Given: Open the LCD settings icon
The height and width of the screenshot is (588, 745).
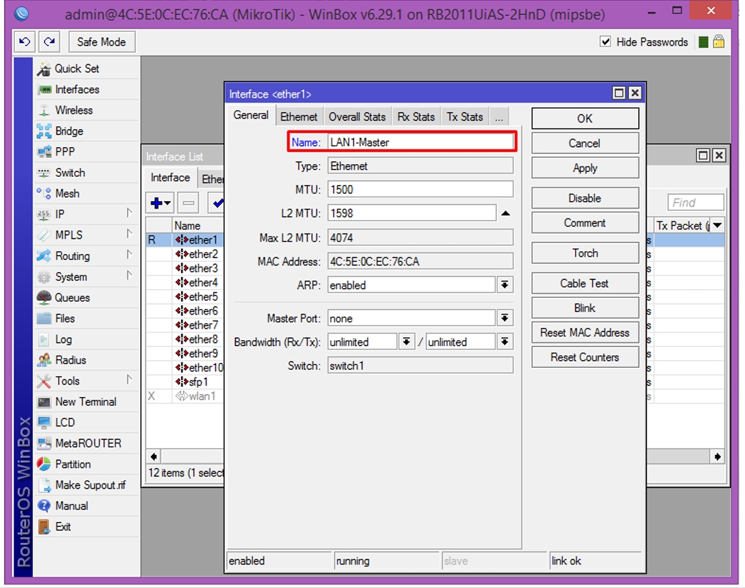Looking at the screenshot, I should click(44, 423).
